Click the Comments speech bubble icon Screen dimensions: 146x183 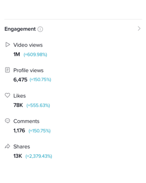7,121
